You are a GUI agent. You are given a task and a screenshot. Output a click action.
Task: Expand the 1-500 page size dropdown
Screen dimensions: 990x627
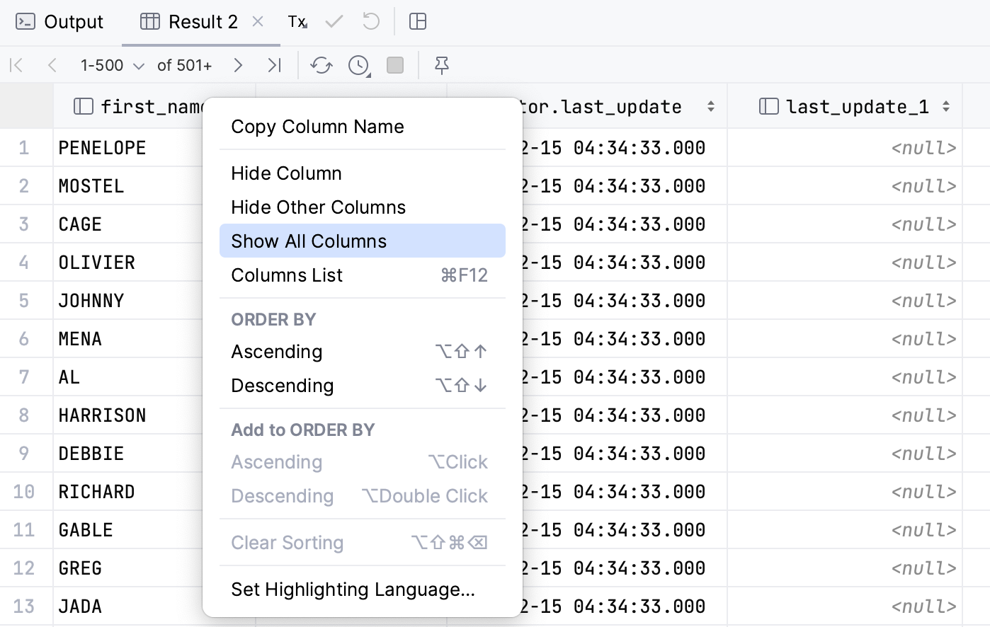(x=113, y=66)
